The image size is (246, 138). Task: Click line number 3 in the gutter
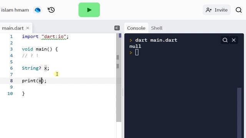pyautogui.click(x=11, y=49)
